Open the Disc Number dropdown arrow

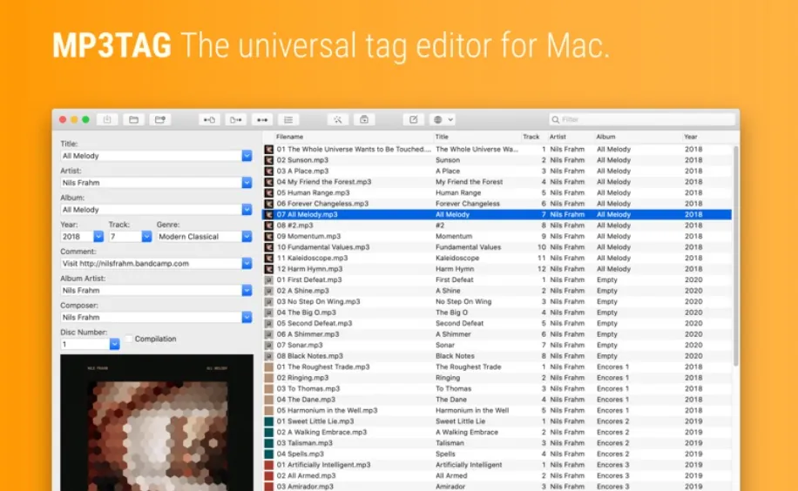114,345
